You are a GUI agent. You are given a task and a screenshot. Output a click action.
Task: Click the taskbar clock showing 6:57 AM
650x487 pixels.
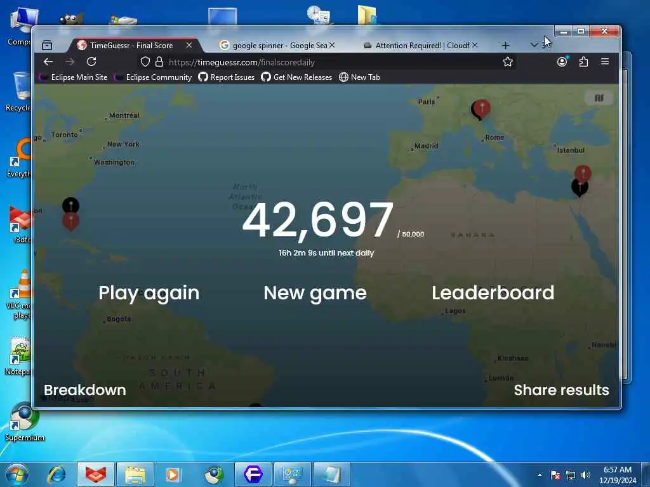point(617,474)
